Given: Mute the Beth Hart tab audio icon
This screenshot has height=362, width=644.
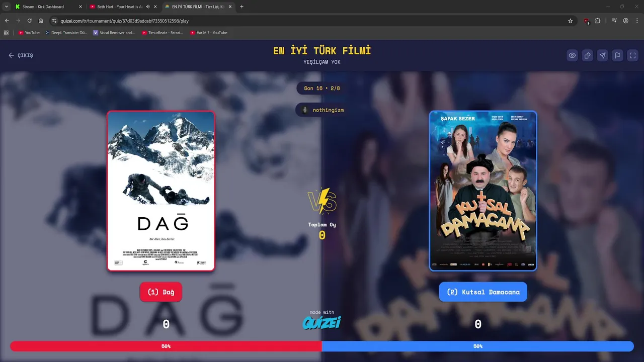Looking at the screenshot, I should coord(148,7).
